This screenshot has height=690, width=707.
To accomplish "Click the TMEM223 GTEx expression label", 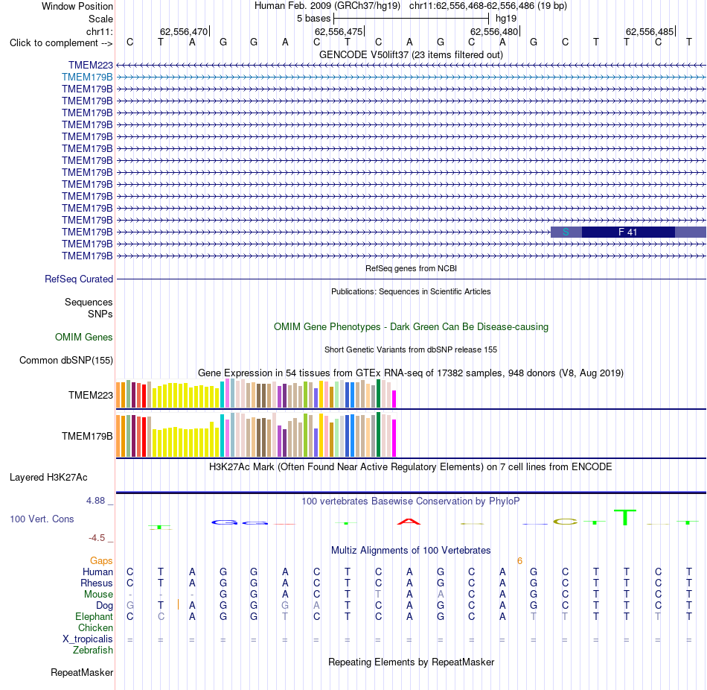I will click(x=91, y=395).
